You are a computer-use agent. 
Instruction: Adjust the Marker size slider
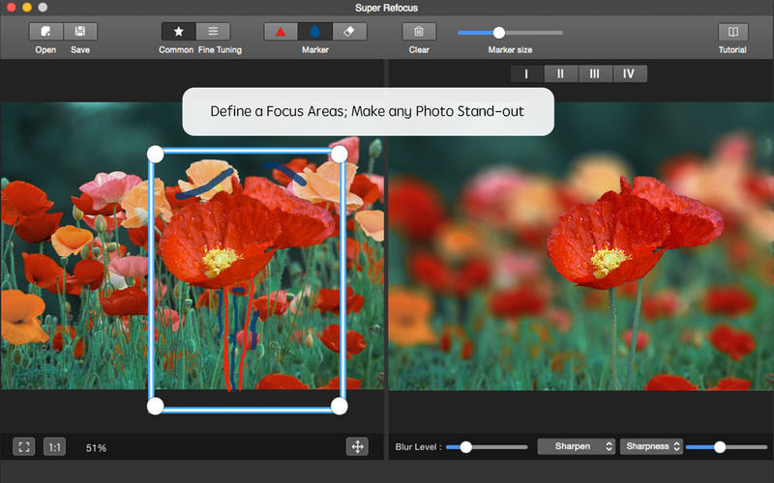(499, 33)
